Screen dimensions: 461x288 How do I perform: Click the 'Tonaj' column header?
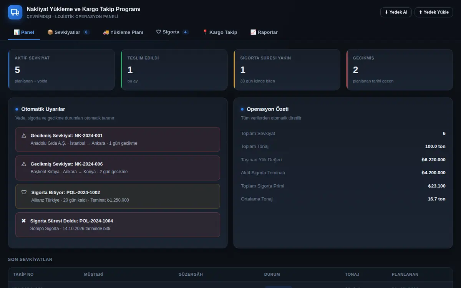[352, 275]
